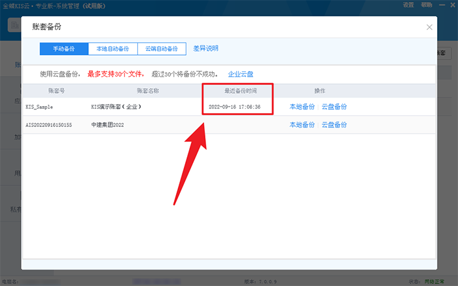Click the 企业云盘 link

click(240, 74)
